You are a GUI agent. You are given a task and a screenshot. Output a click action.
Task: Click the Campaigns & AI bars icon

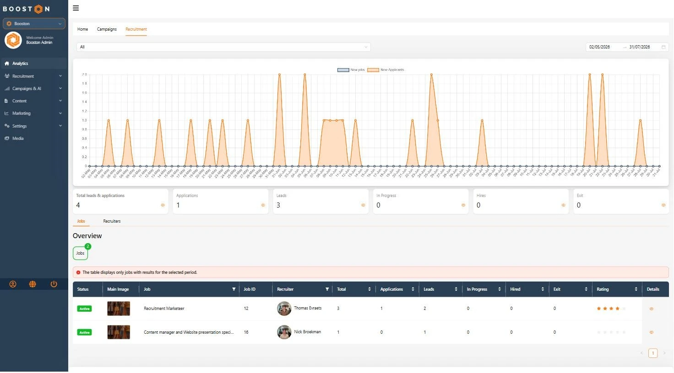(x=7, y=89)
